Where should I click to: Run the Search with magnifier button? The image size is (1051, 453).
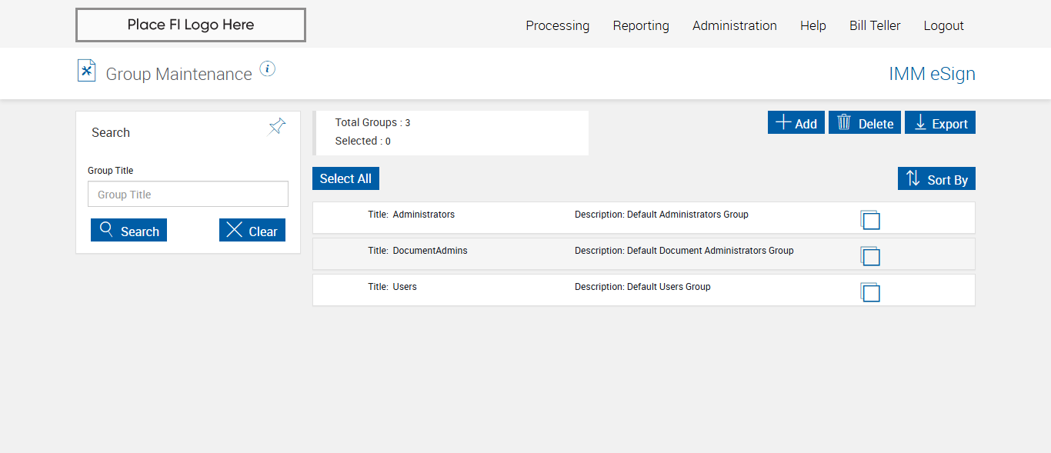click(x=128, y=231)
